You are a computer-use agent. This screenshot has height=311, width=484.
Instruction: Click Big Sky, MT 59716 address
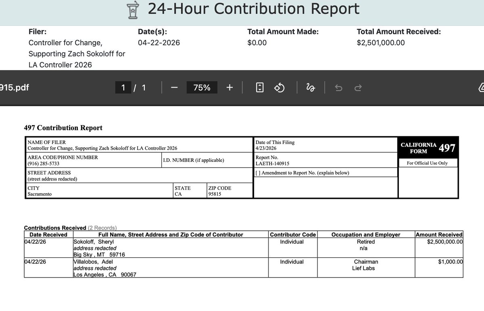(99, 255)
